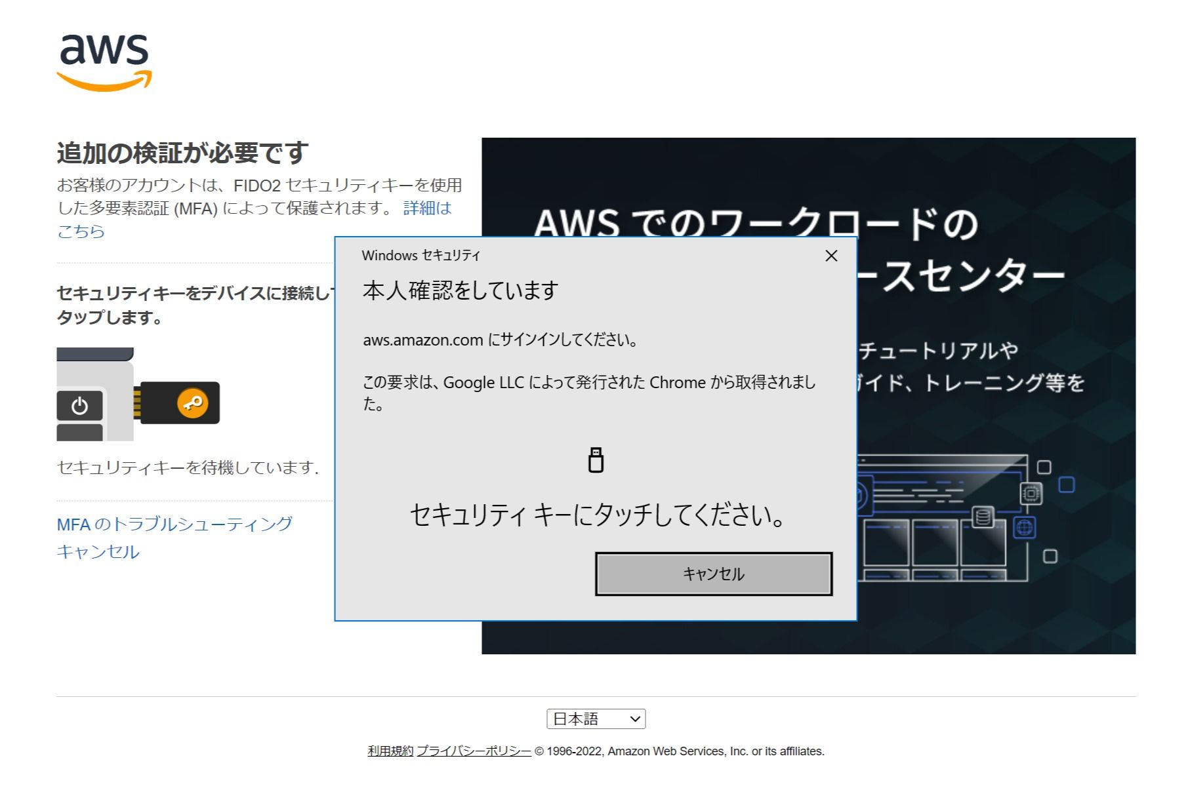Image resolution: width=1190 pixels, height=792 pixels.
Task: Open the 詳細はこちら link
Action: (x=428, y=208)
